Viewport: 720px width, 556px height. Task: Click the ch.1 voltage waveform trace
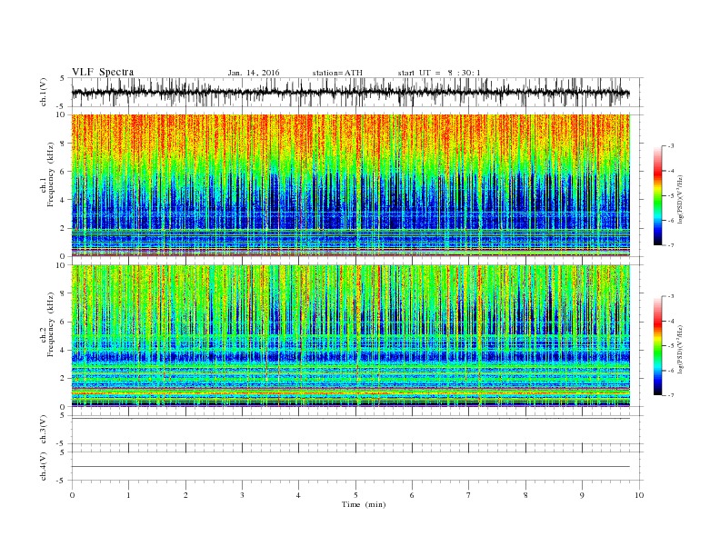click(x=350, y=93)
